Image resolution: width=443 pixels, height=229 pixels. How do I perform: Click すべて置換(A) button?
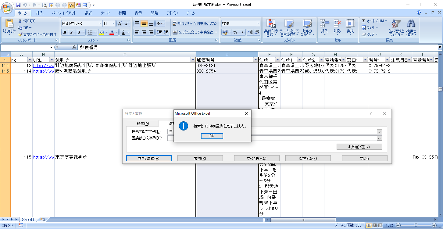coord(149,158)
